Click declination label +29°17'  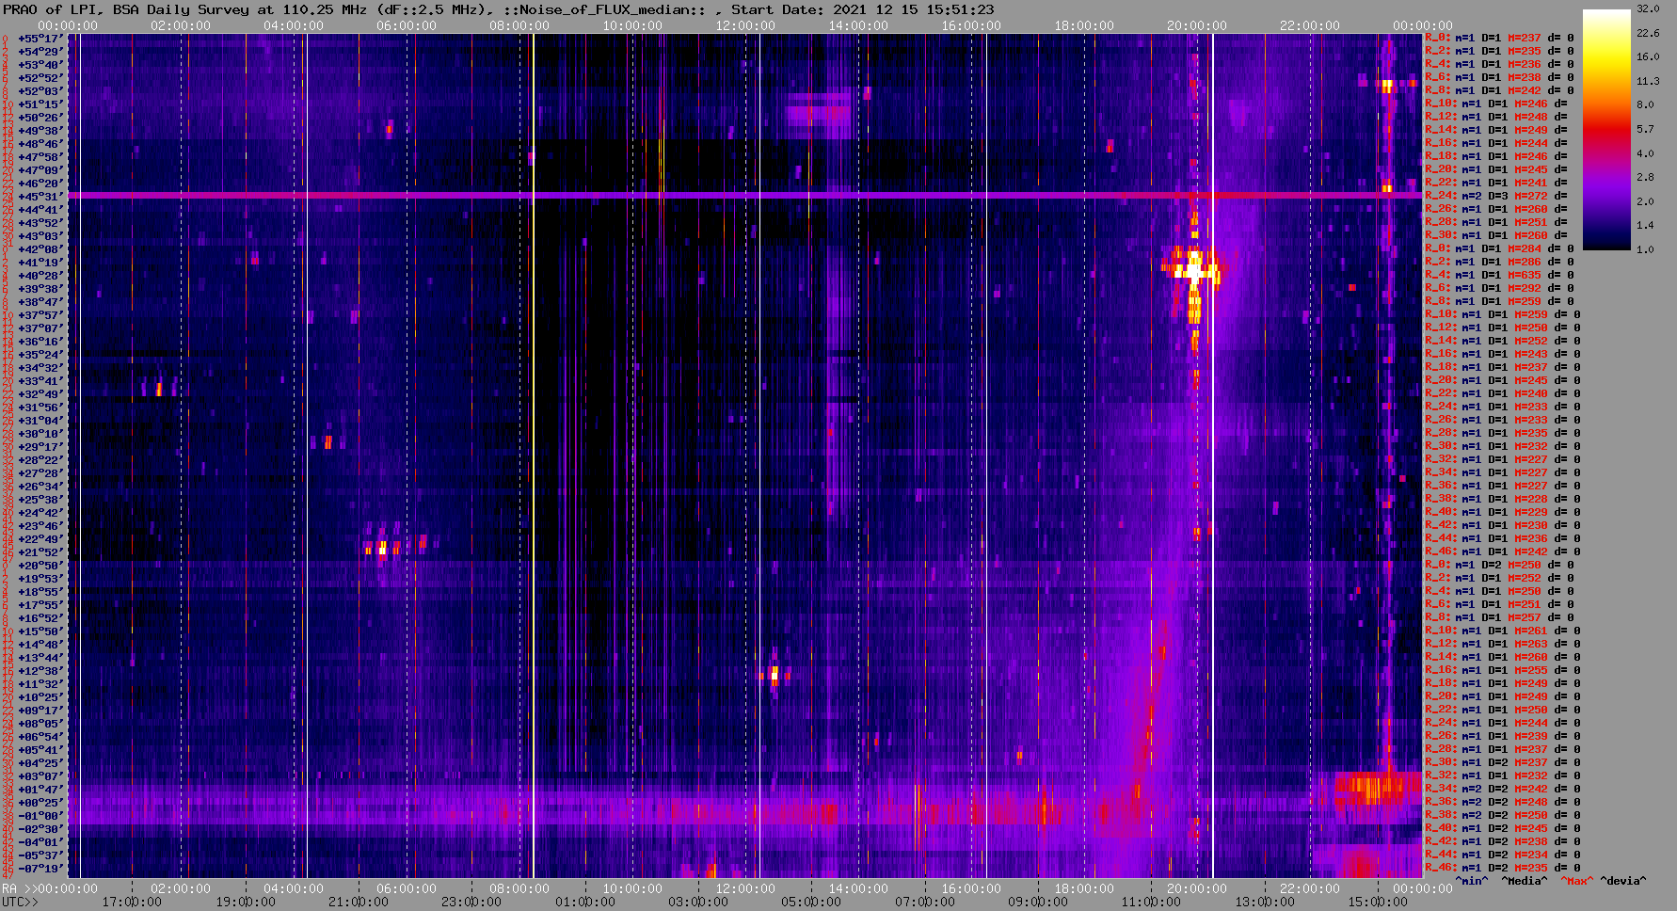[x=40, y=446]
